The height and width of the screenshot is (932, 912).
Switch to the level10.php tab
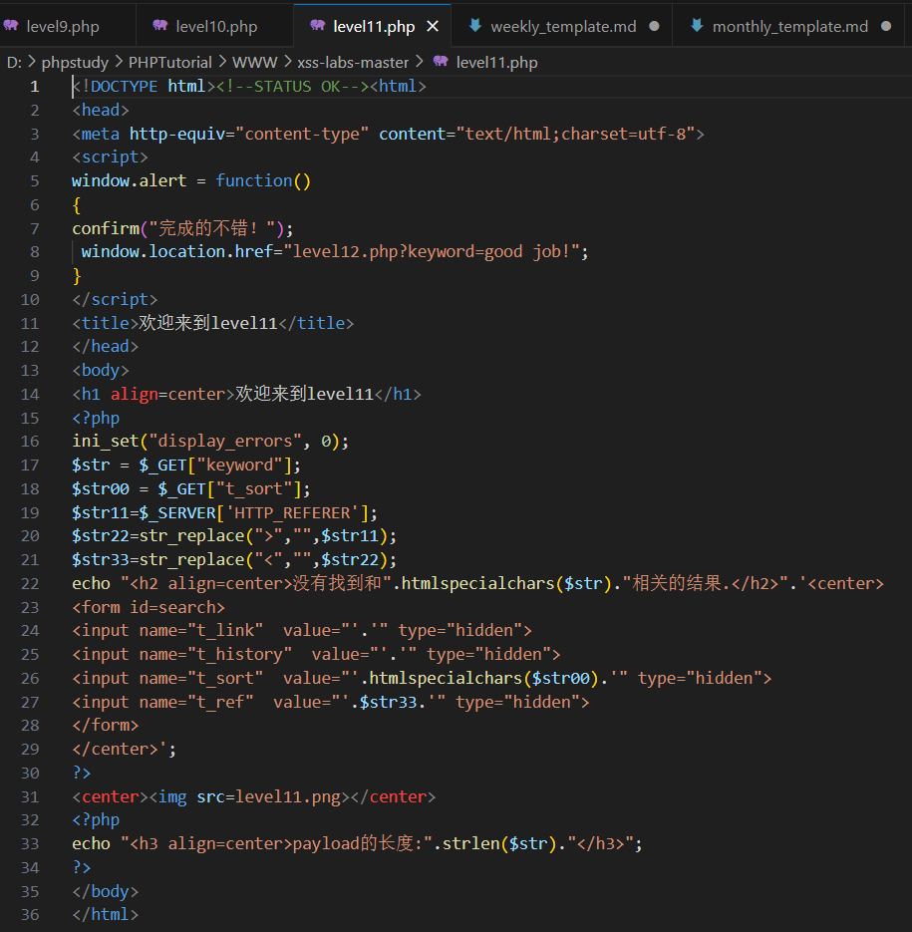click(x=216, y=27)
